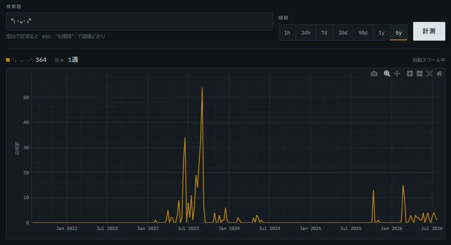Click the search hint text below input

(x=56, y=37)
